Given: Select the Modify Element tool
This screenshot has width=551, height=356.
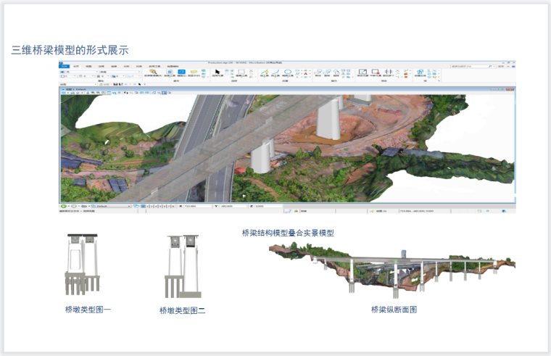Looking at the screenshot, I should (362, 73).
